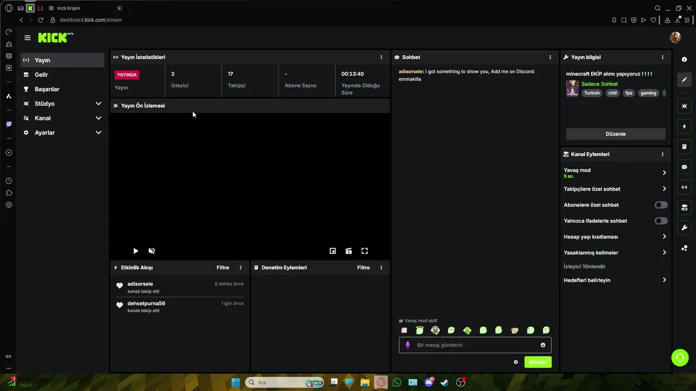The height and width of the screenshot is (391, 696).
Task: Open Yayın bilgisi panel three-dot menu
Action: point(662,57)
